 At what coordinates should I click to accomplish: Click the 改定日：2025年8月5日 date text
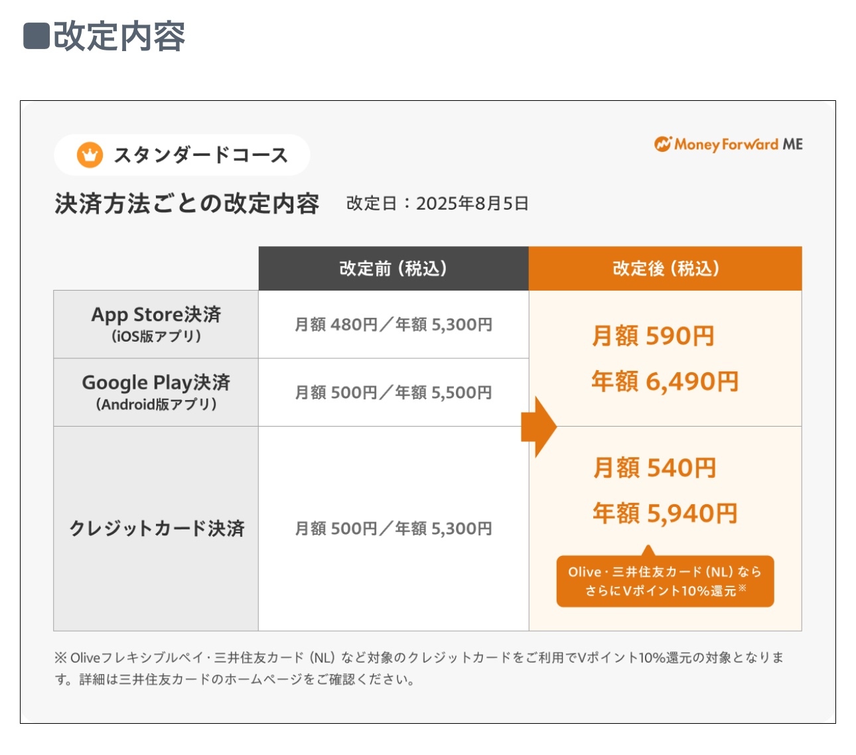tap(437, 204)
